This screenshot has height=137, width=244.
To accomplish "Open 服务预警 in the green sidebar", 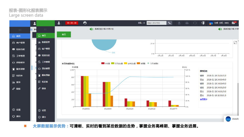I will [45, 75].
